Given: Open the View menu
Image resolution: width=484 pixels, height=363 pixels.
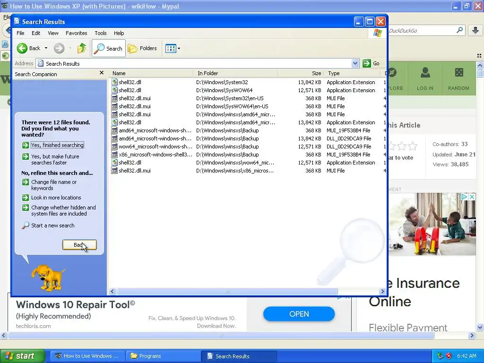Looking at the screenshot, I should [53, 33].
